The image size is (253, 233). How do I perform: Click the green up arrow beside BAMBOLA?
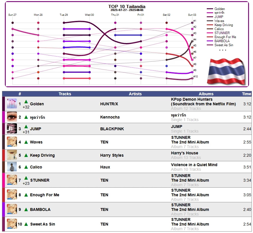point(26,209)
